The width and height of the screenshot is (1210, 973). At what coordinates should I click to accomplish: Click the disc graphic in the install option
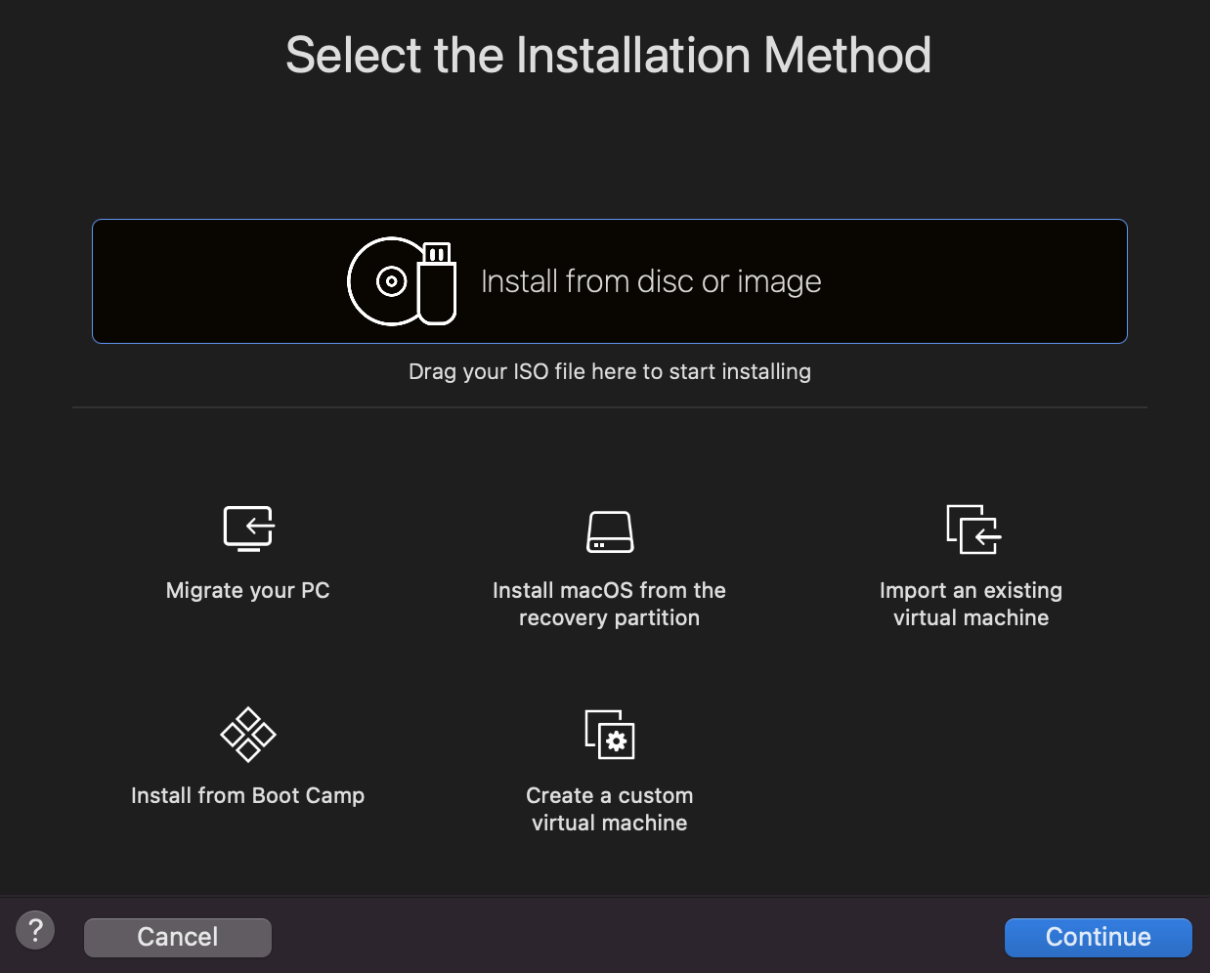pyautogui.click(x=388, y=282)
